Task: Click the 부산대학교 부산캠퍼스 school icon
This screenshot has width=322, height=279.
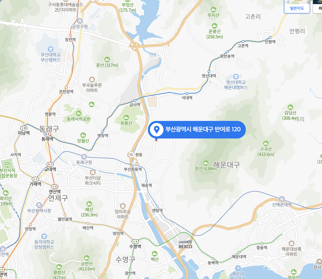Action: (x=51, y=49)
